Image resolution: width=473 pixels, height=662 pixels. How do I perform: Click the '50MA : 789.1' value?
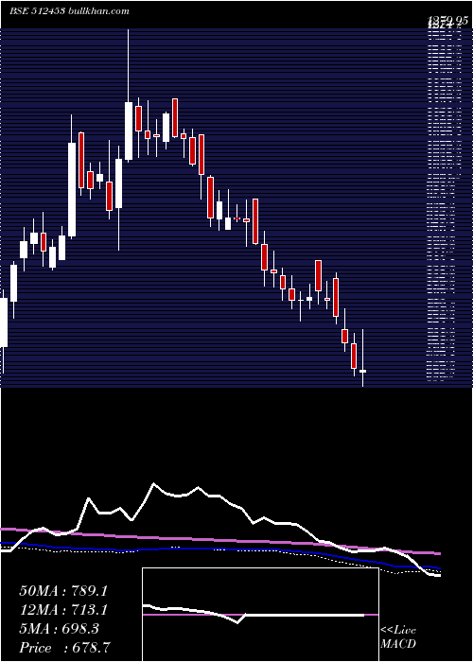coord(63,591)
